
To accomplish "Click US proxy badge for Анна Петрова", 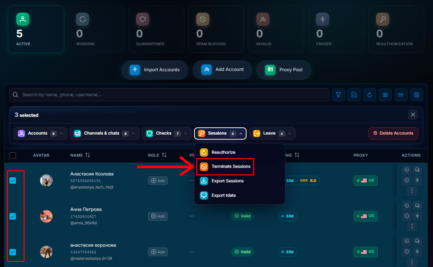I will point(366,216).
